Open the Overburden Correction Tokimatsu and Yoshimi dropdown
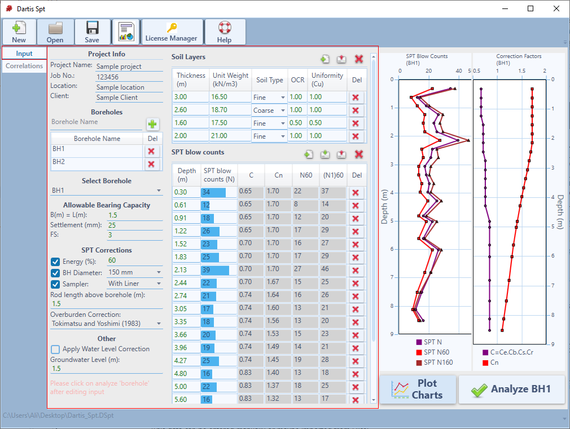The image size is (570, 429). (x=106, y=324)
